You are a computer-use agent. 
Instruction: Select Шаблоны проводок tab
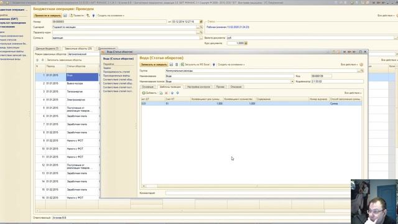(x=170, y=87)
